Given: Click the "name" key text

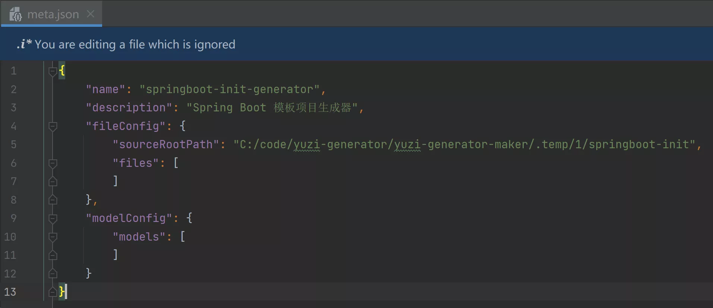Looking at the screenshot, I should coord(105,89).
